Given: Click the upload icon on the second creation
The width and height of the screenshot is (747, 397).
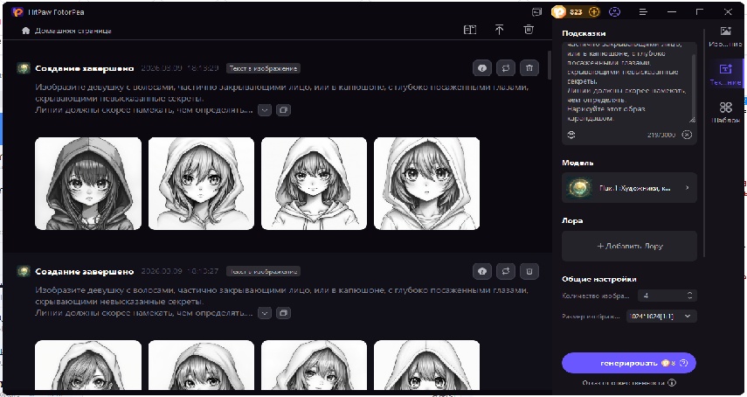Looking at the screenshot, I should (481, 271).
